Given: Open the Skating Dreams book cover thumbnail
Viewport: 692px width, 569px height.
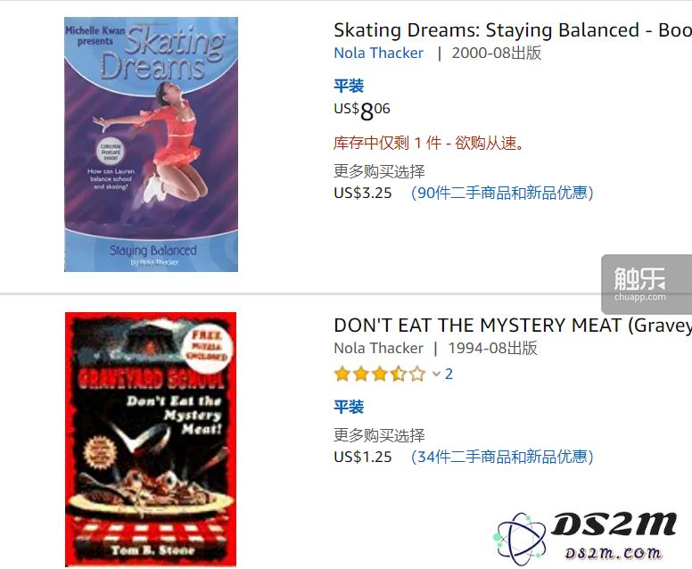Looking at the screenshot, I should tap(151, 144).
